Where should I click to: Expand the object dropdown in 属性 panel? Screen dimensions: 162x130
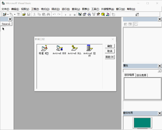click(159, 71)
